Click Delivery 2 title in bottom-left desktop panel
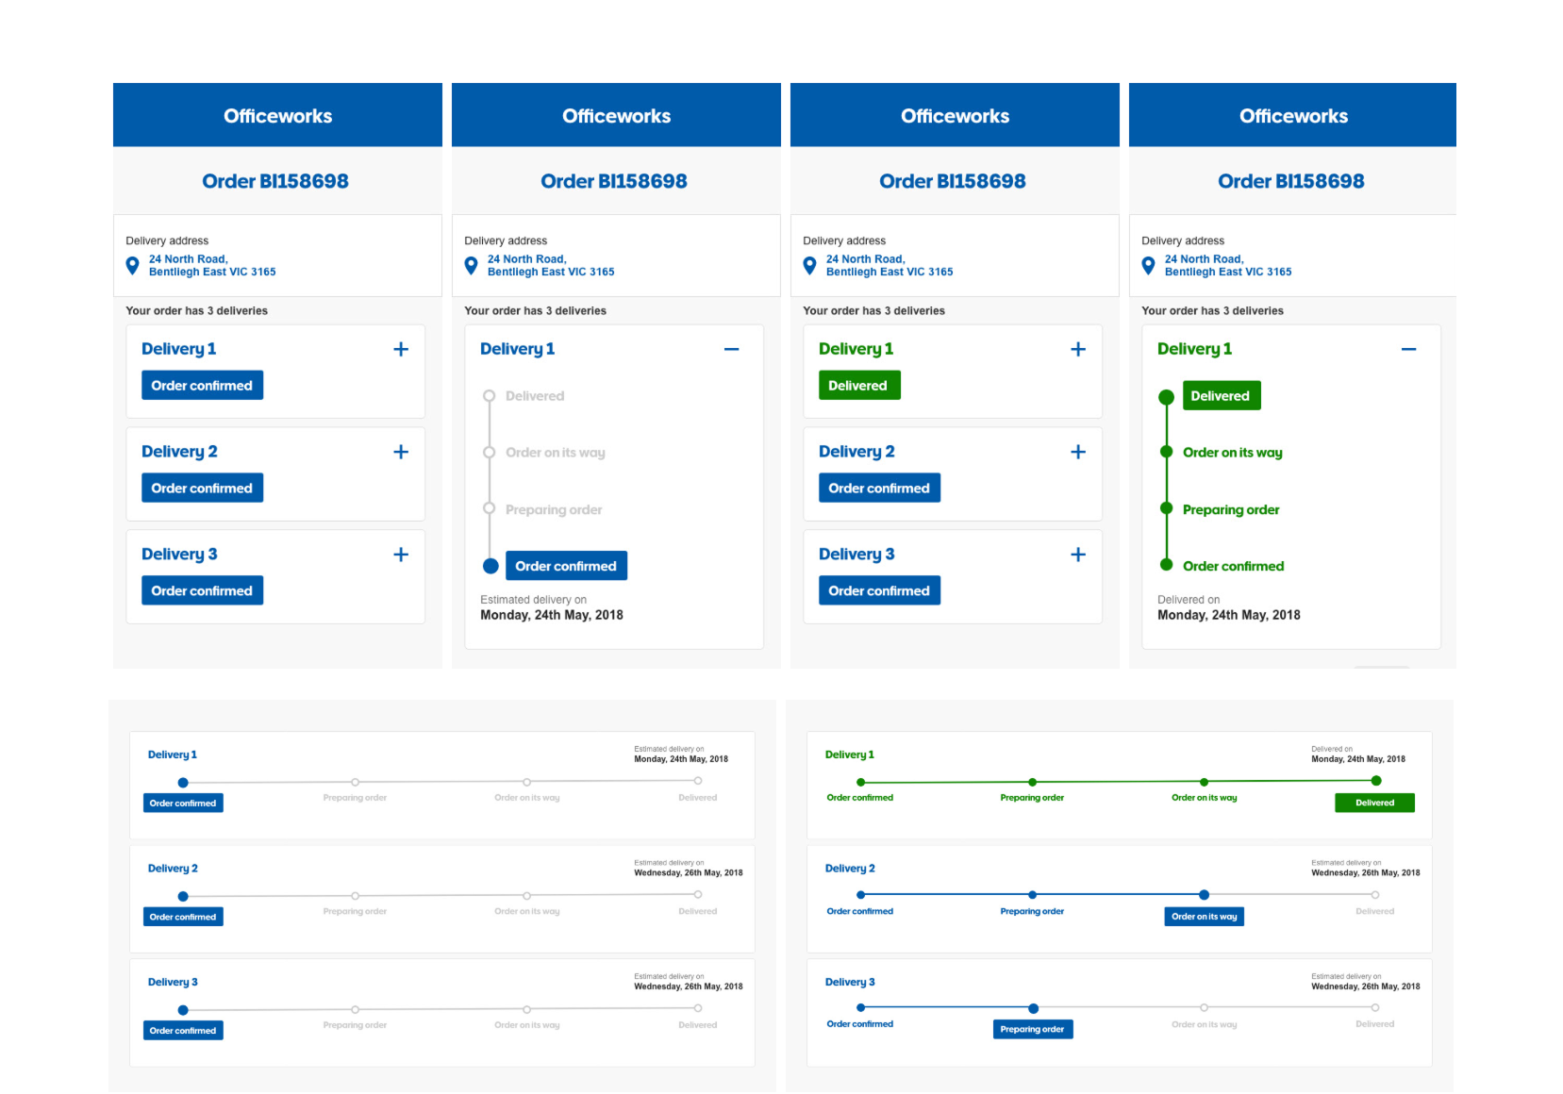Screen dimensions: 1563x1094 point(173,869)
